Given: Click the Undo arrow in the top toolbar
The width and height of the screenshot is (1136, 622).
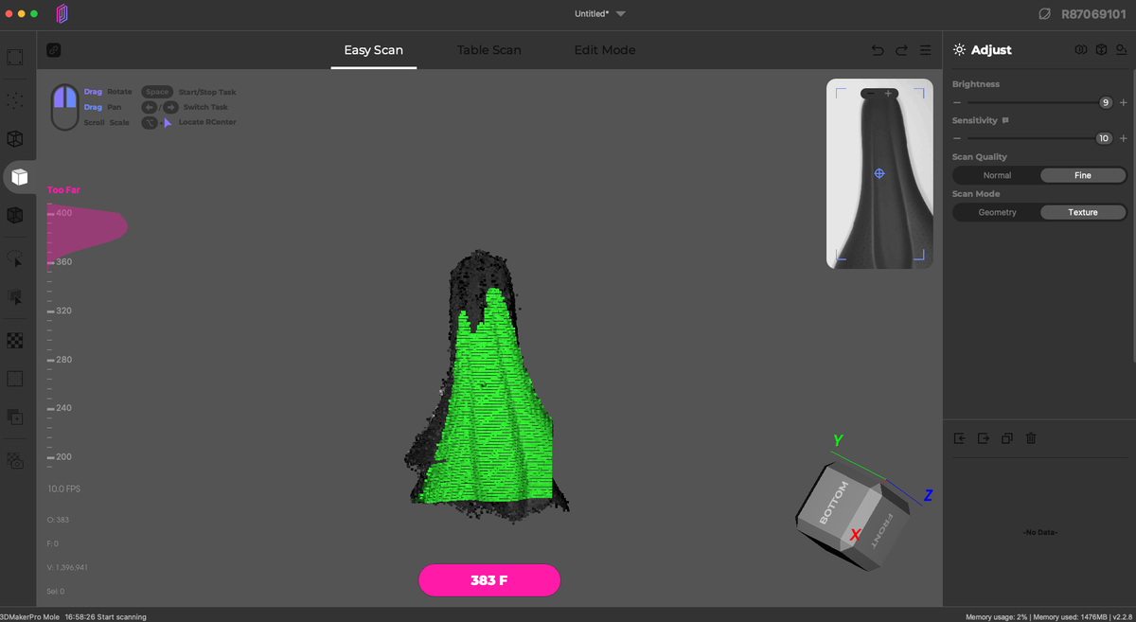Looking at the screenshot, I should click(877, 50).
